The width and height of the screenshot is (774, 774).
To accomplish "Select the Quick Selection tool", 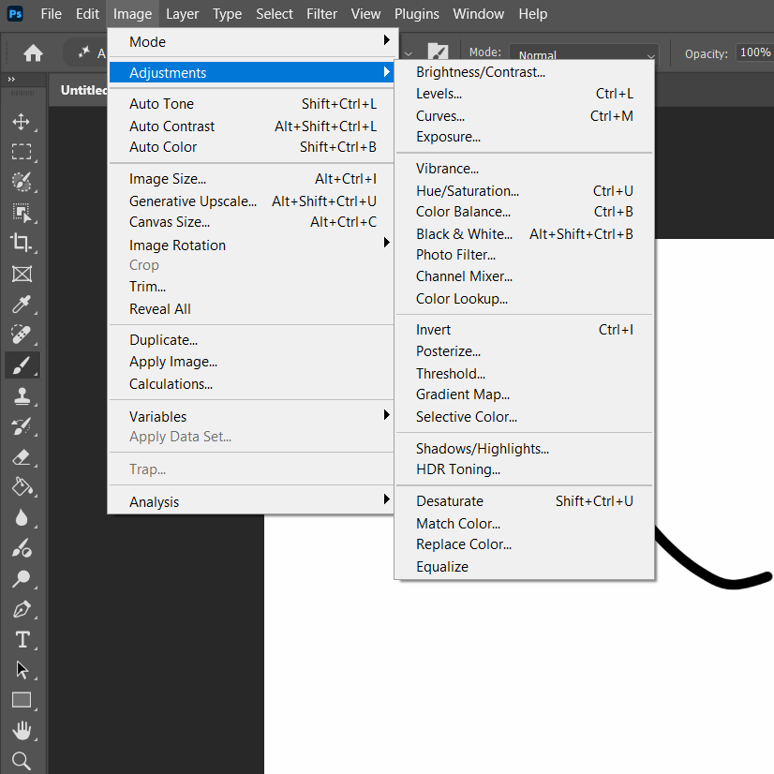I will pos(22,182).
